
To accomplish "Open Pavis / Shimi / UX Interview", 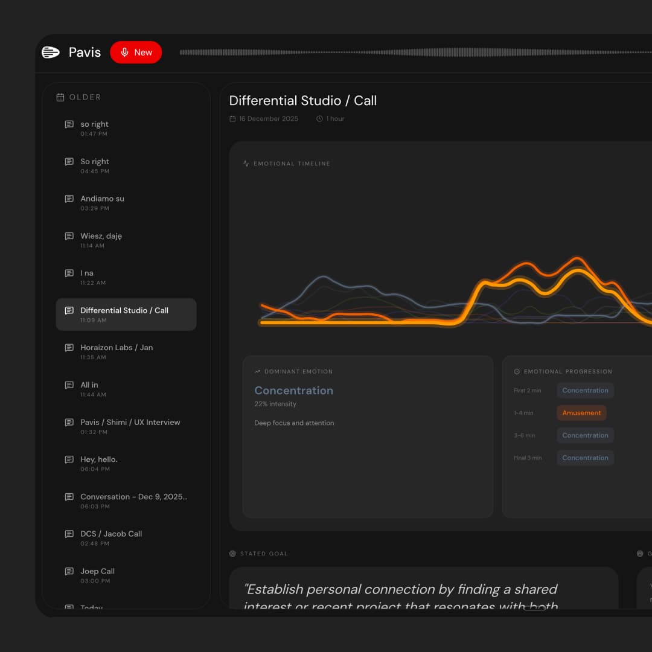I will tap(126, 426).
